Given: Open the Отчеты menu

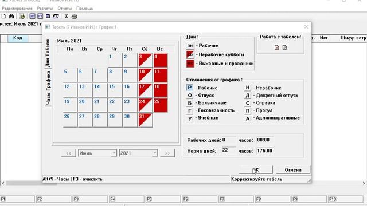Looking at the screenshot, I should coord(65,9).
